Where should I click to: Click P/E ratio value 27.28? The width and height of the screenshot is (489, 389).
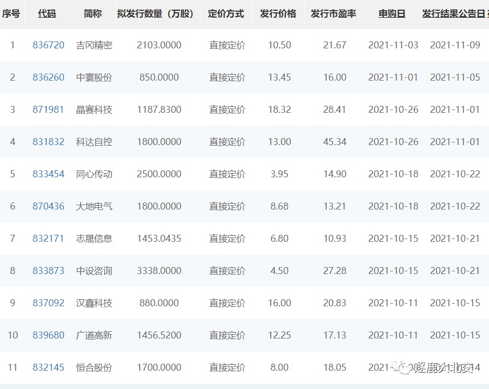click(x=335, y=271)
